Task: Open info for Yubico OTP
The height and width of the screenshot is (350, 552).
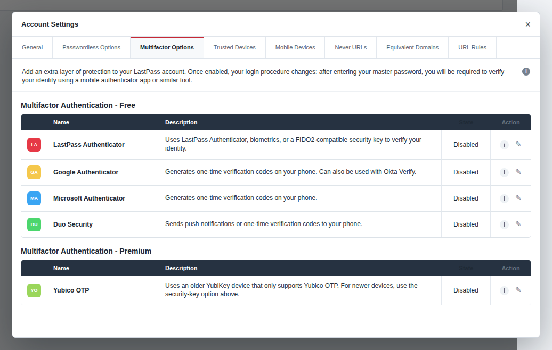Action: pos(504,290)
